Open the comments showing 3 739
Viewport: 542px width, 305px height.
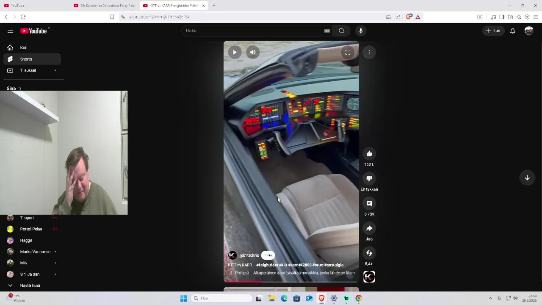[369, 203]
